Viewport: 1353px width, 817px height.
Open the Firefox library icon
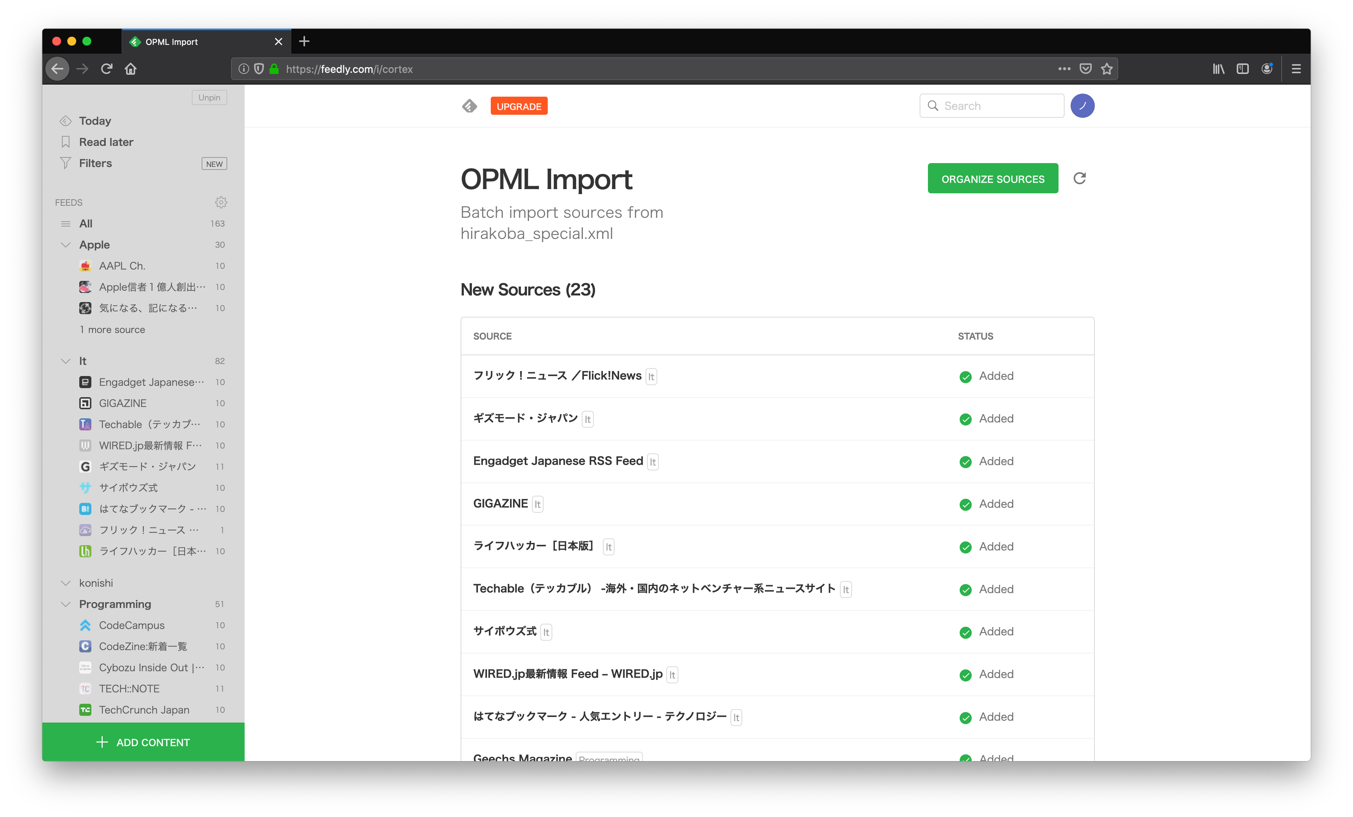1219,69
